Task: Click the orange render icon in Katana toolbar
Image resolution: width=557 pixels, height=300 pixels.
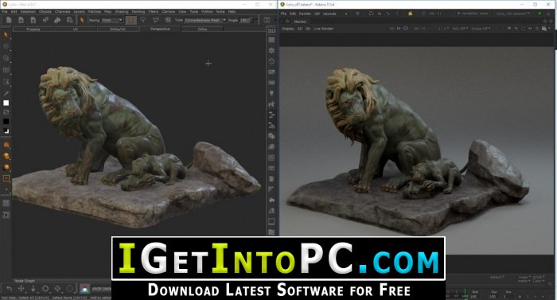Action: click(x=410, y=14)
